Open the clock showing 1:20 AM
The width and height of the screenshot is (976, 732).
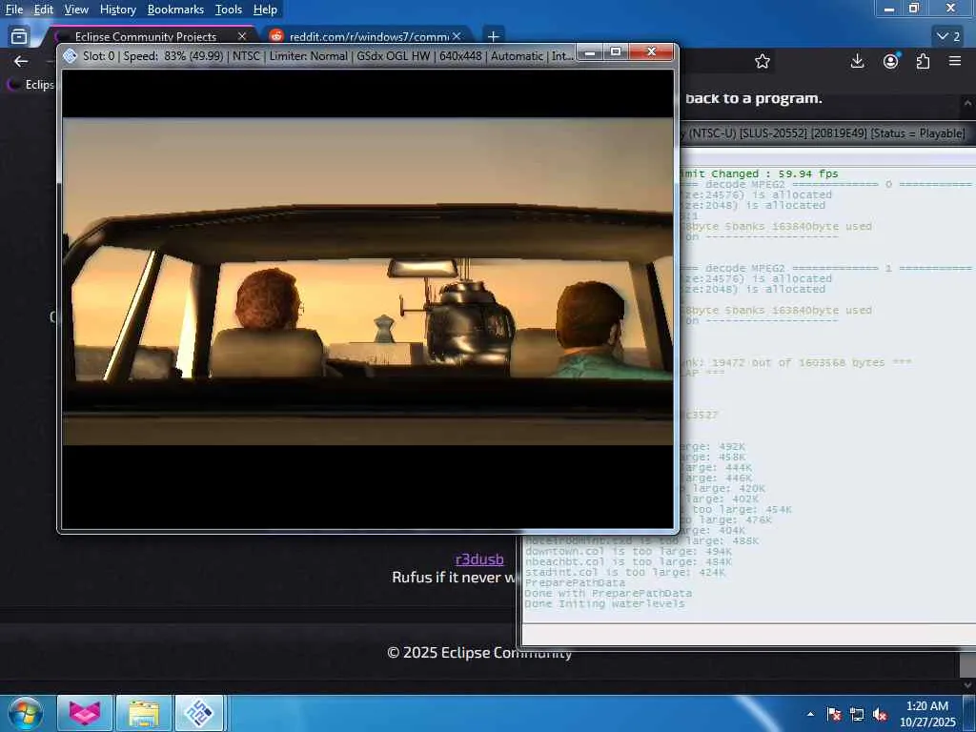927,714
